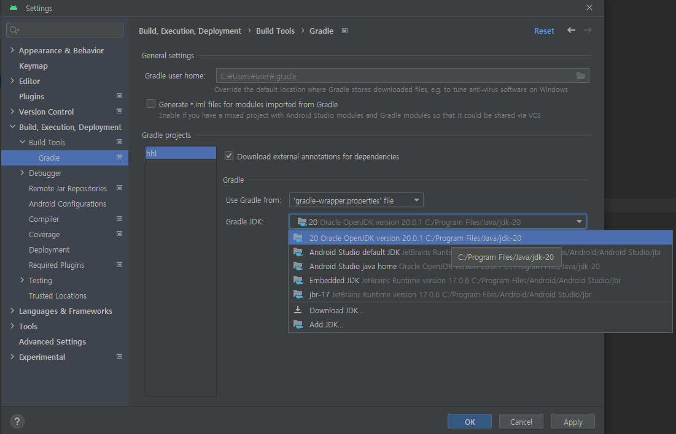Click the Download JDK download icon

click(x=298, y=310)
